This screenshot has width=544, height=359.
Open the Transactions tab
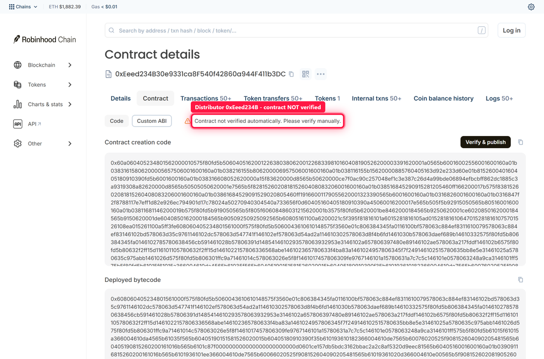coord(206,98)
